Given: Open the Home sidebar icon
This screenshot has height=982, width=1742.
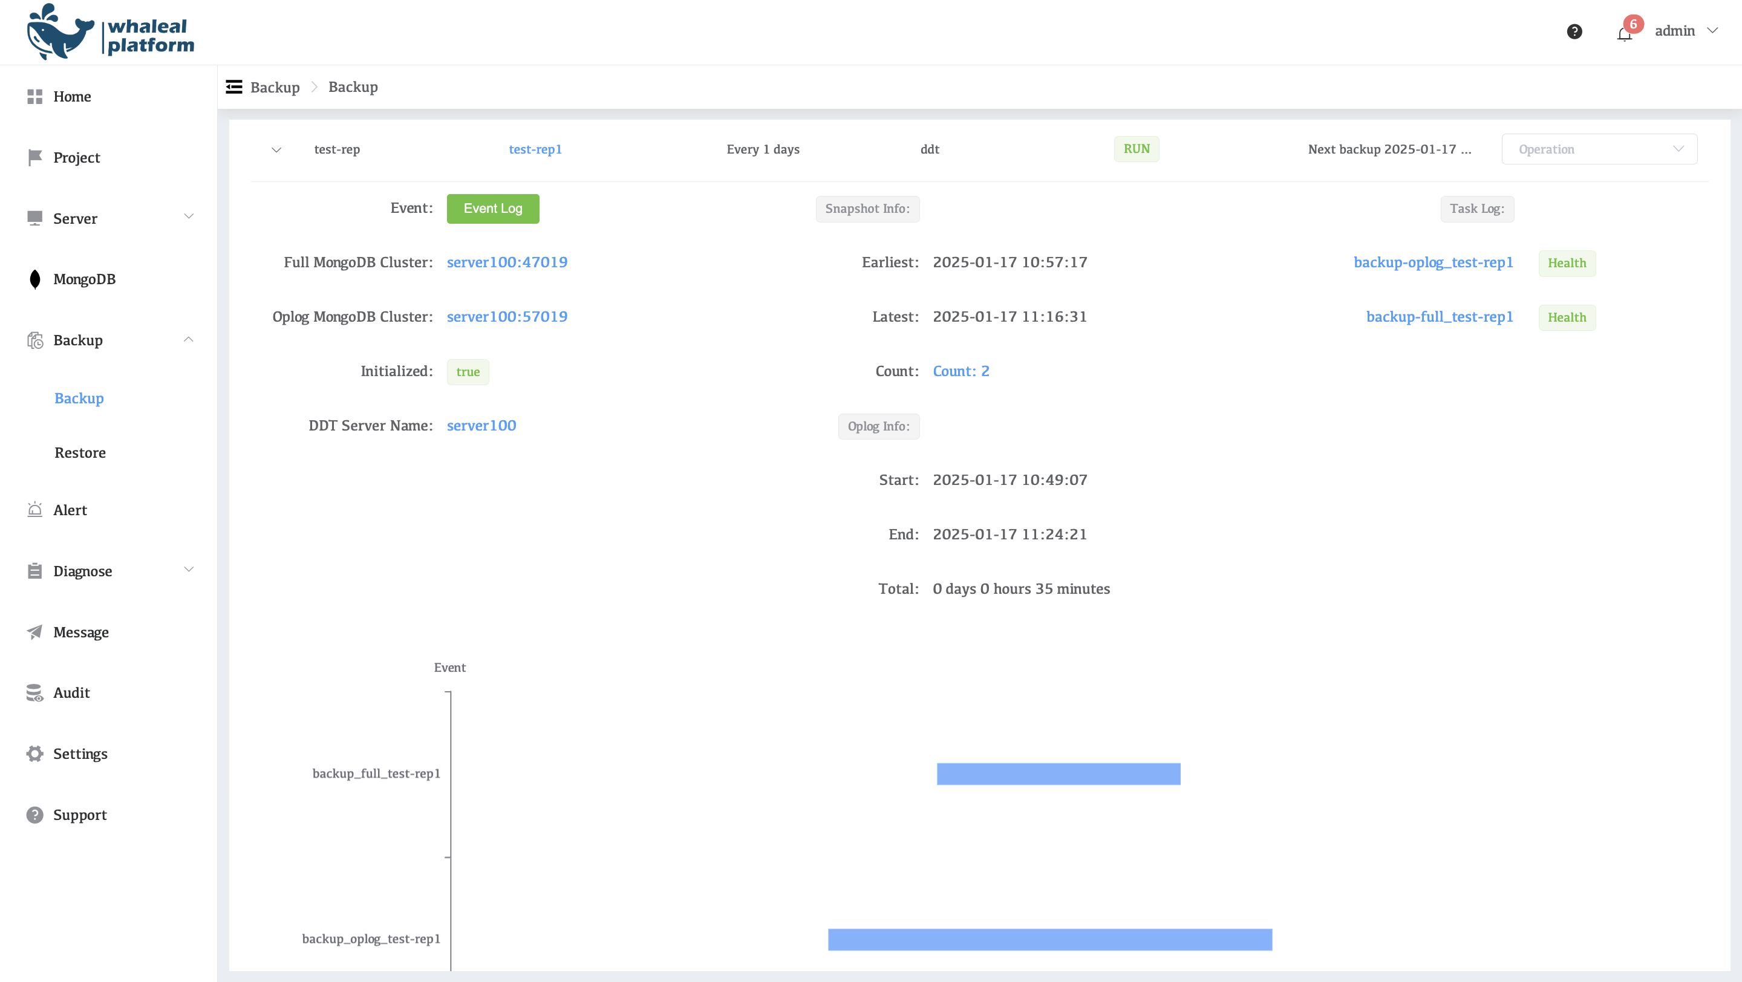Looking at the screenshot, I should pos(35,96).
